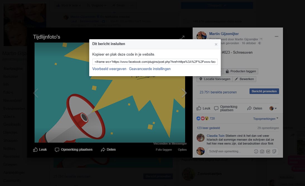Open '29 opmerkingen' link
The width and height of the screenshot is (305, 186).
pos(268,128)
